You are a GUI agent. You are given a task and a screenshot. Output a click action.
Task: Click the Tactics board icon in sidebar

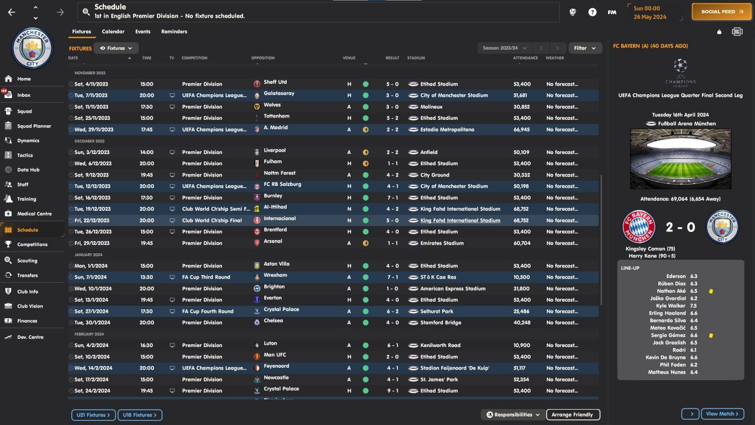pyautogui.click(x=8, y=155)
